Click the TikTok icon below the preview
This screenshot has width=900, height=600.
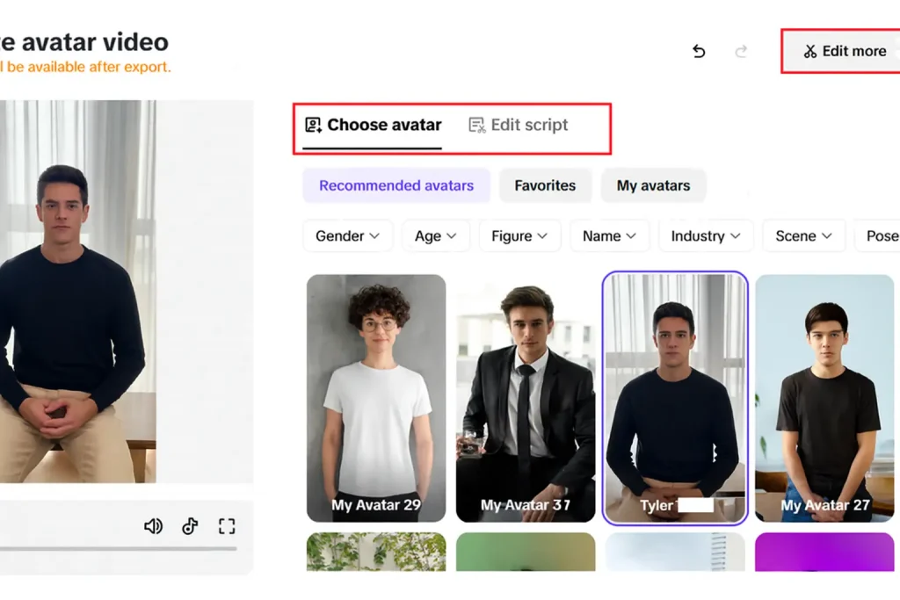point(190,526)
